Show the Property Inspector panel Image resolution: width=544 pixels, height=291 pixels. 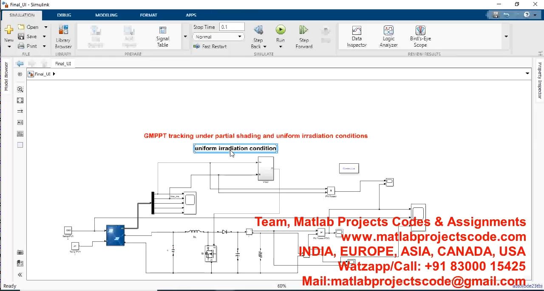pos(540,81)
